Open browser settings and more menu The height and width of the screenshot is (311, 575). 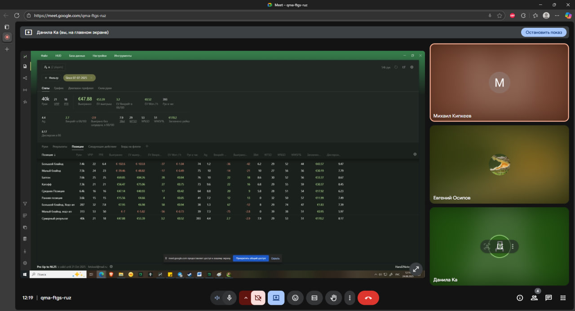(557, 15)
